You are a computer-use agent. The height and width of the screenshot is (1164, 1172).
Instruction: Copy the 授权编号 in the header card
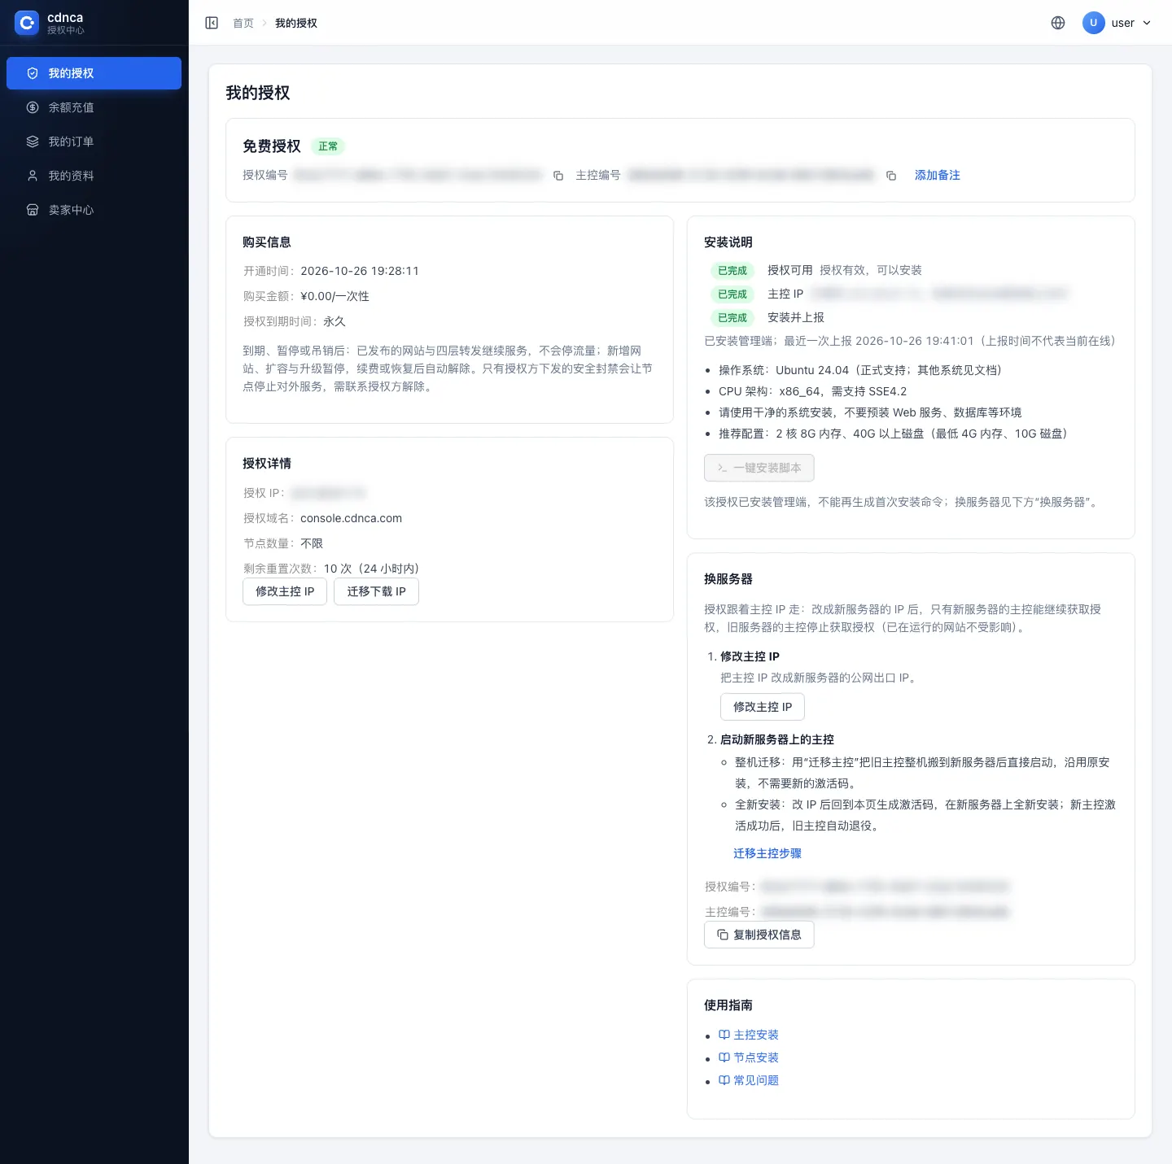pos(558,176)
